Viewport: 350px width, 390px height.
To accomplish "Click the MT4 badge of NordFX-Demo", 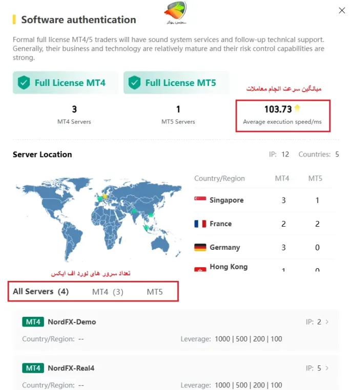I will pyautogui.click(x=33, y=322).
